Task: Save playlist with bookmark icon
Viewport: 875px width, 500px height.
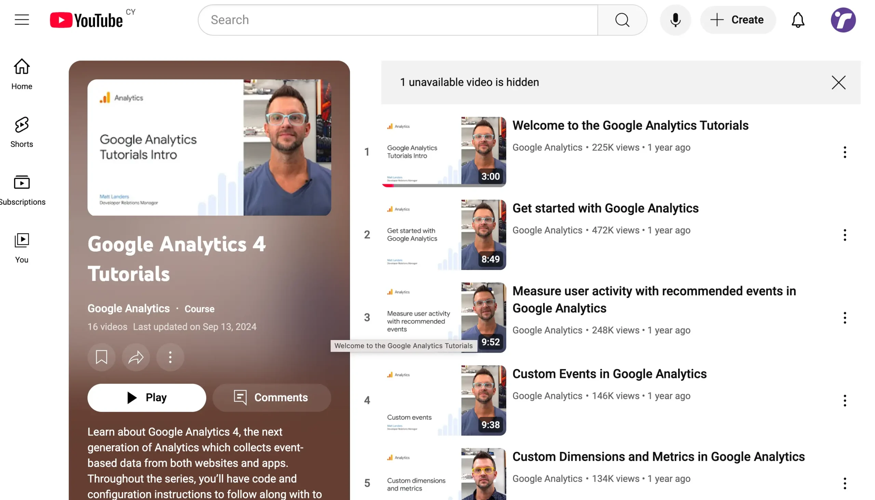Action: 101,357
